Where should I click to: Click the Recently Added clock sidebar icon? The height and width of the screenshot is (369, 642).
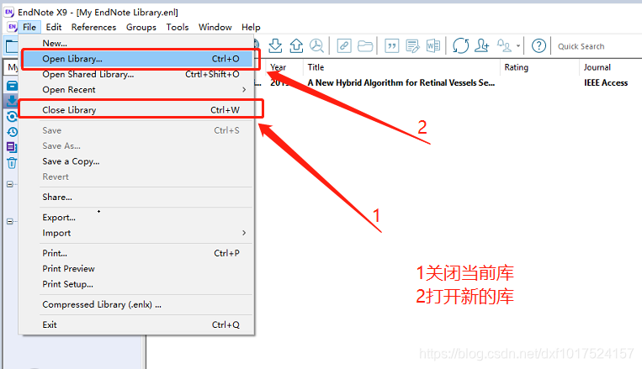[12, 132]
